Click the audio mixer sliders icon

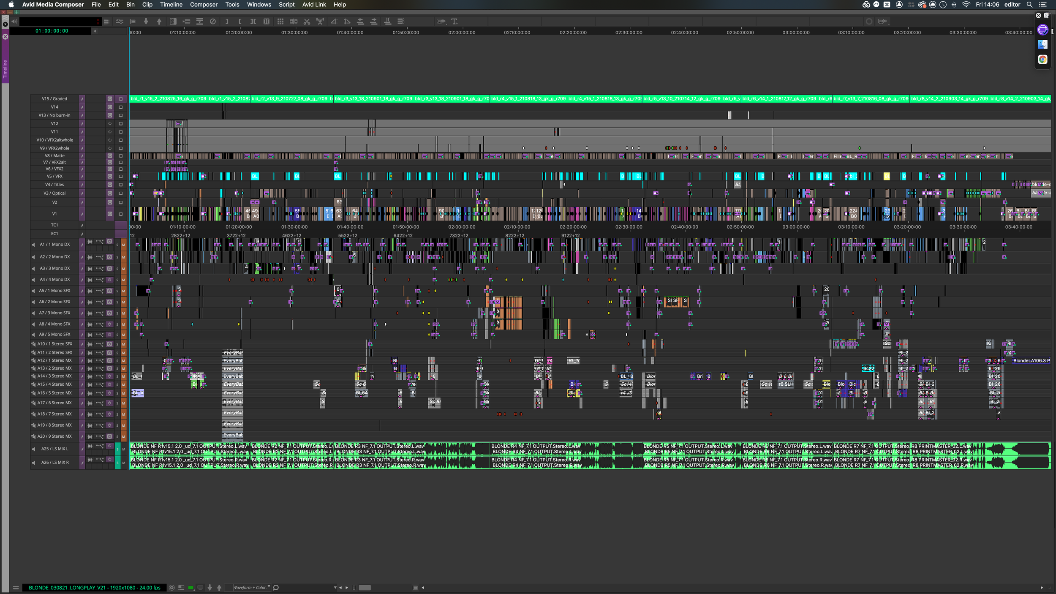tap(120, 22)
